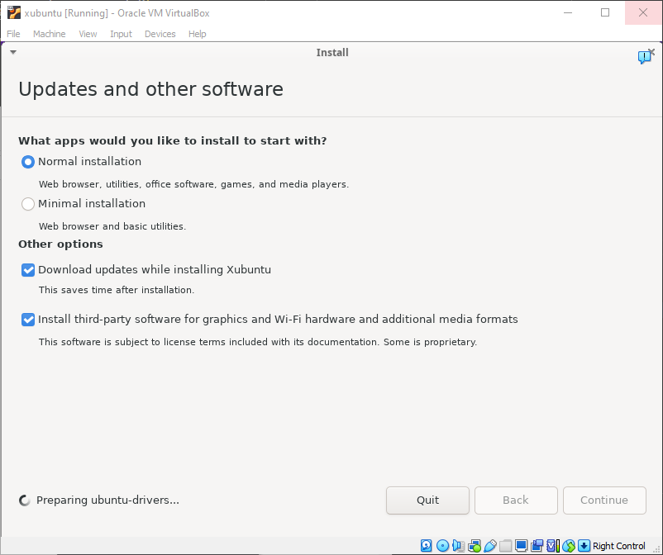Select Normal installation radio button
This screenshot has height=555, width=663.
pyautogui.click(x=28, y=162)
